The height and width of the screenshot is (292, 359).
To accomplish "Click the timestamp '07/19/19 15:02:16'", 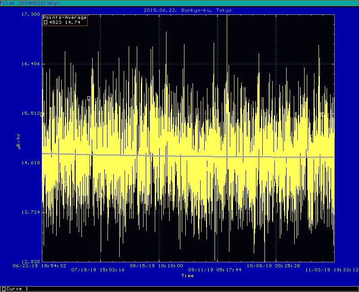I will [x=98, y=270].
